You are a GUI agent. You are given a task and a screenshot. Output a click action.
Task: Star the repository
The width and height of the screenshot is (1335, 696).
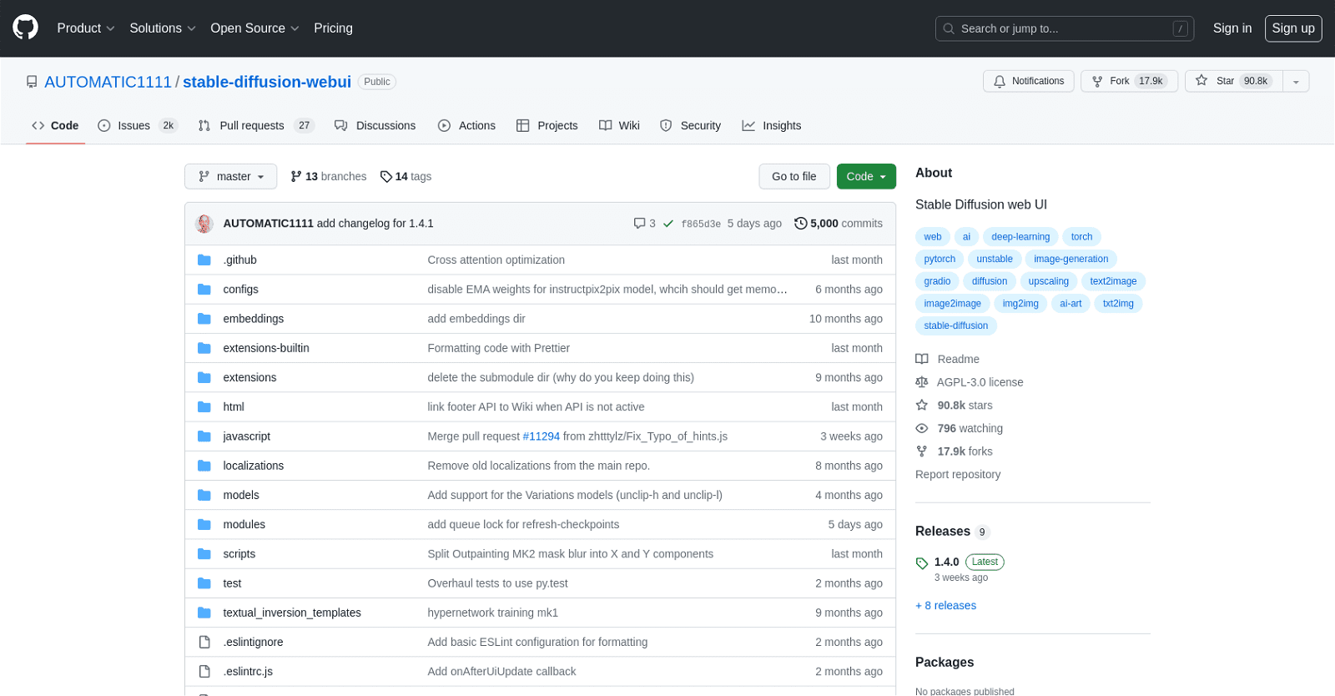point(1232,81)
